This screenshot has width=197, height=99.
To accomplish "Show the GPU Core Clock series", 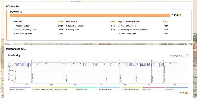I will (65, 89).
